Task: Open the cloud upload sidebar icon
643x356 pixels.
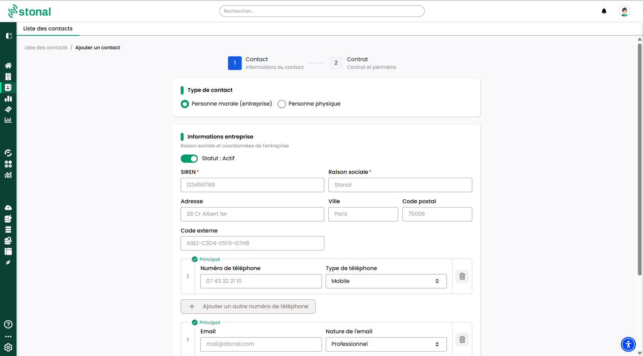Action: (x=8, y=208)
